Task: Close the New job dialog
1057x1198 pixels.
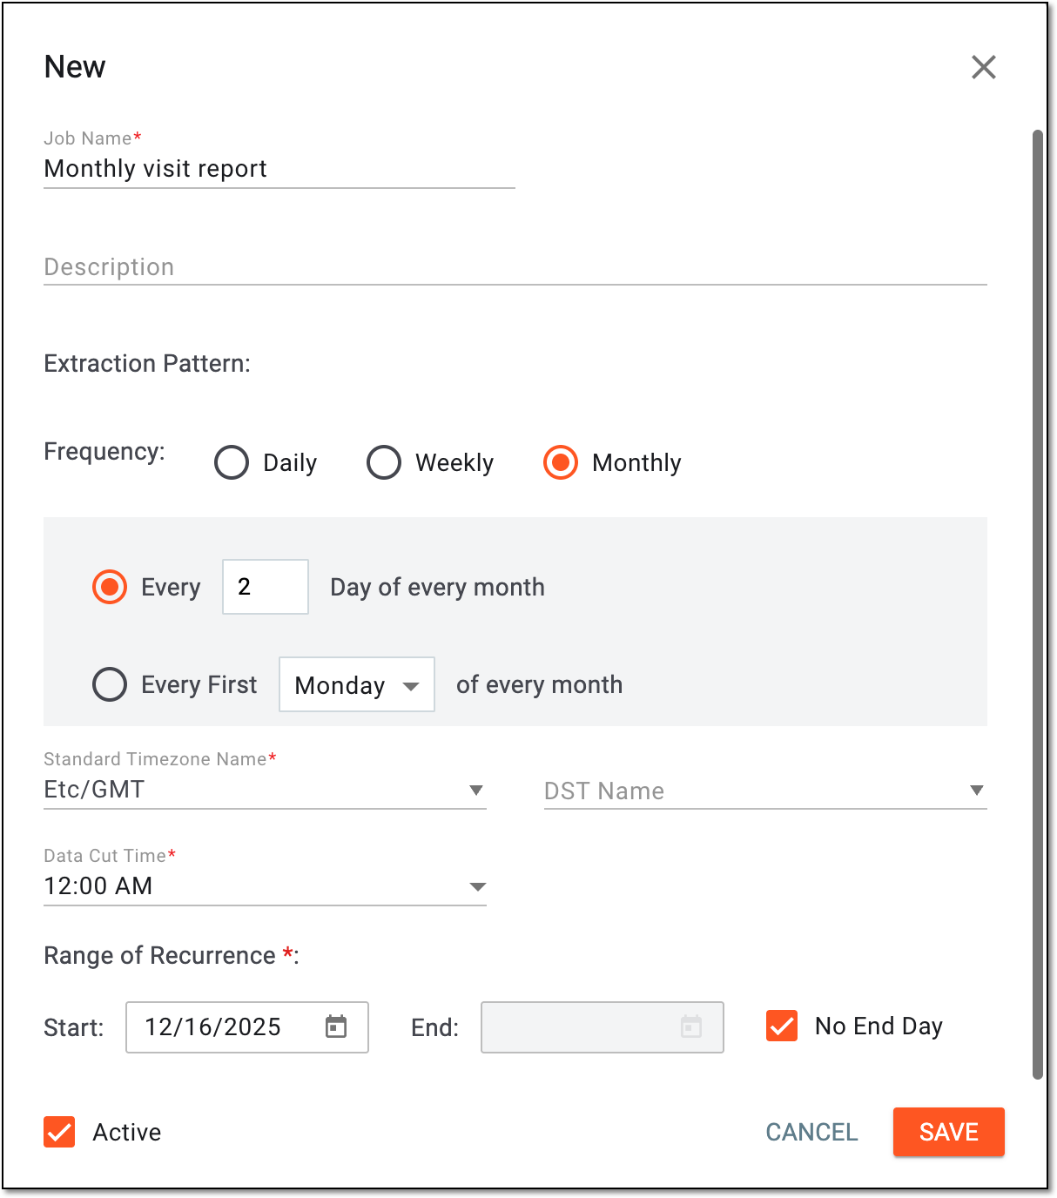Action: pos(983,67)
